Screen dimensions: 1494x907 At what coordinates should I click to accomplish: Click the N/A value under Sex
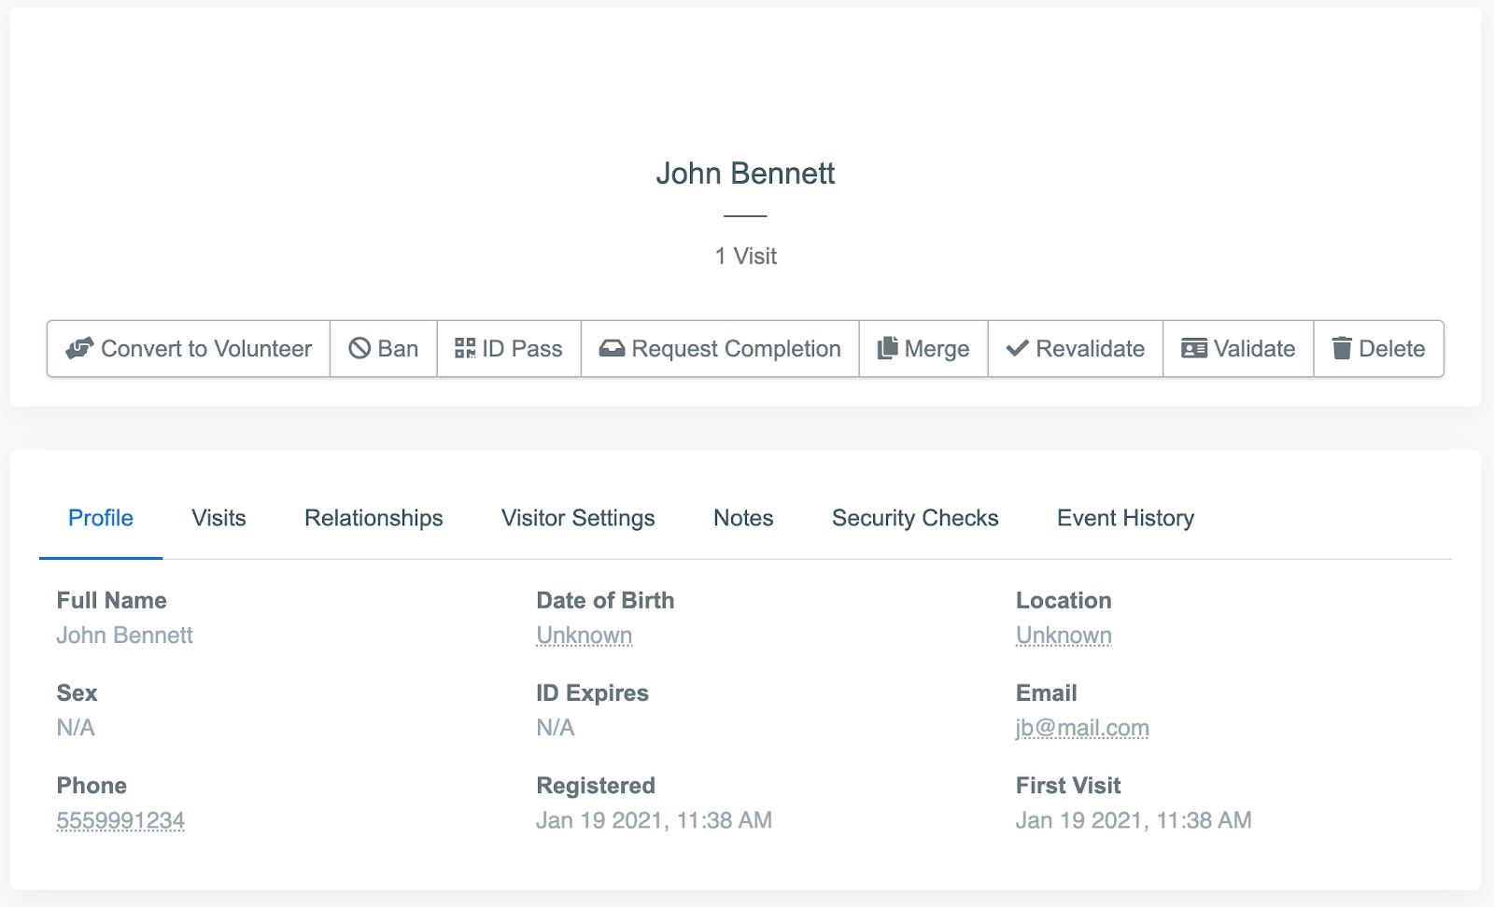coord(76,728)
